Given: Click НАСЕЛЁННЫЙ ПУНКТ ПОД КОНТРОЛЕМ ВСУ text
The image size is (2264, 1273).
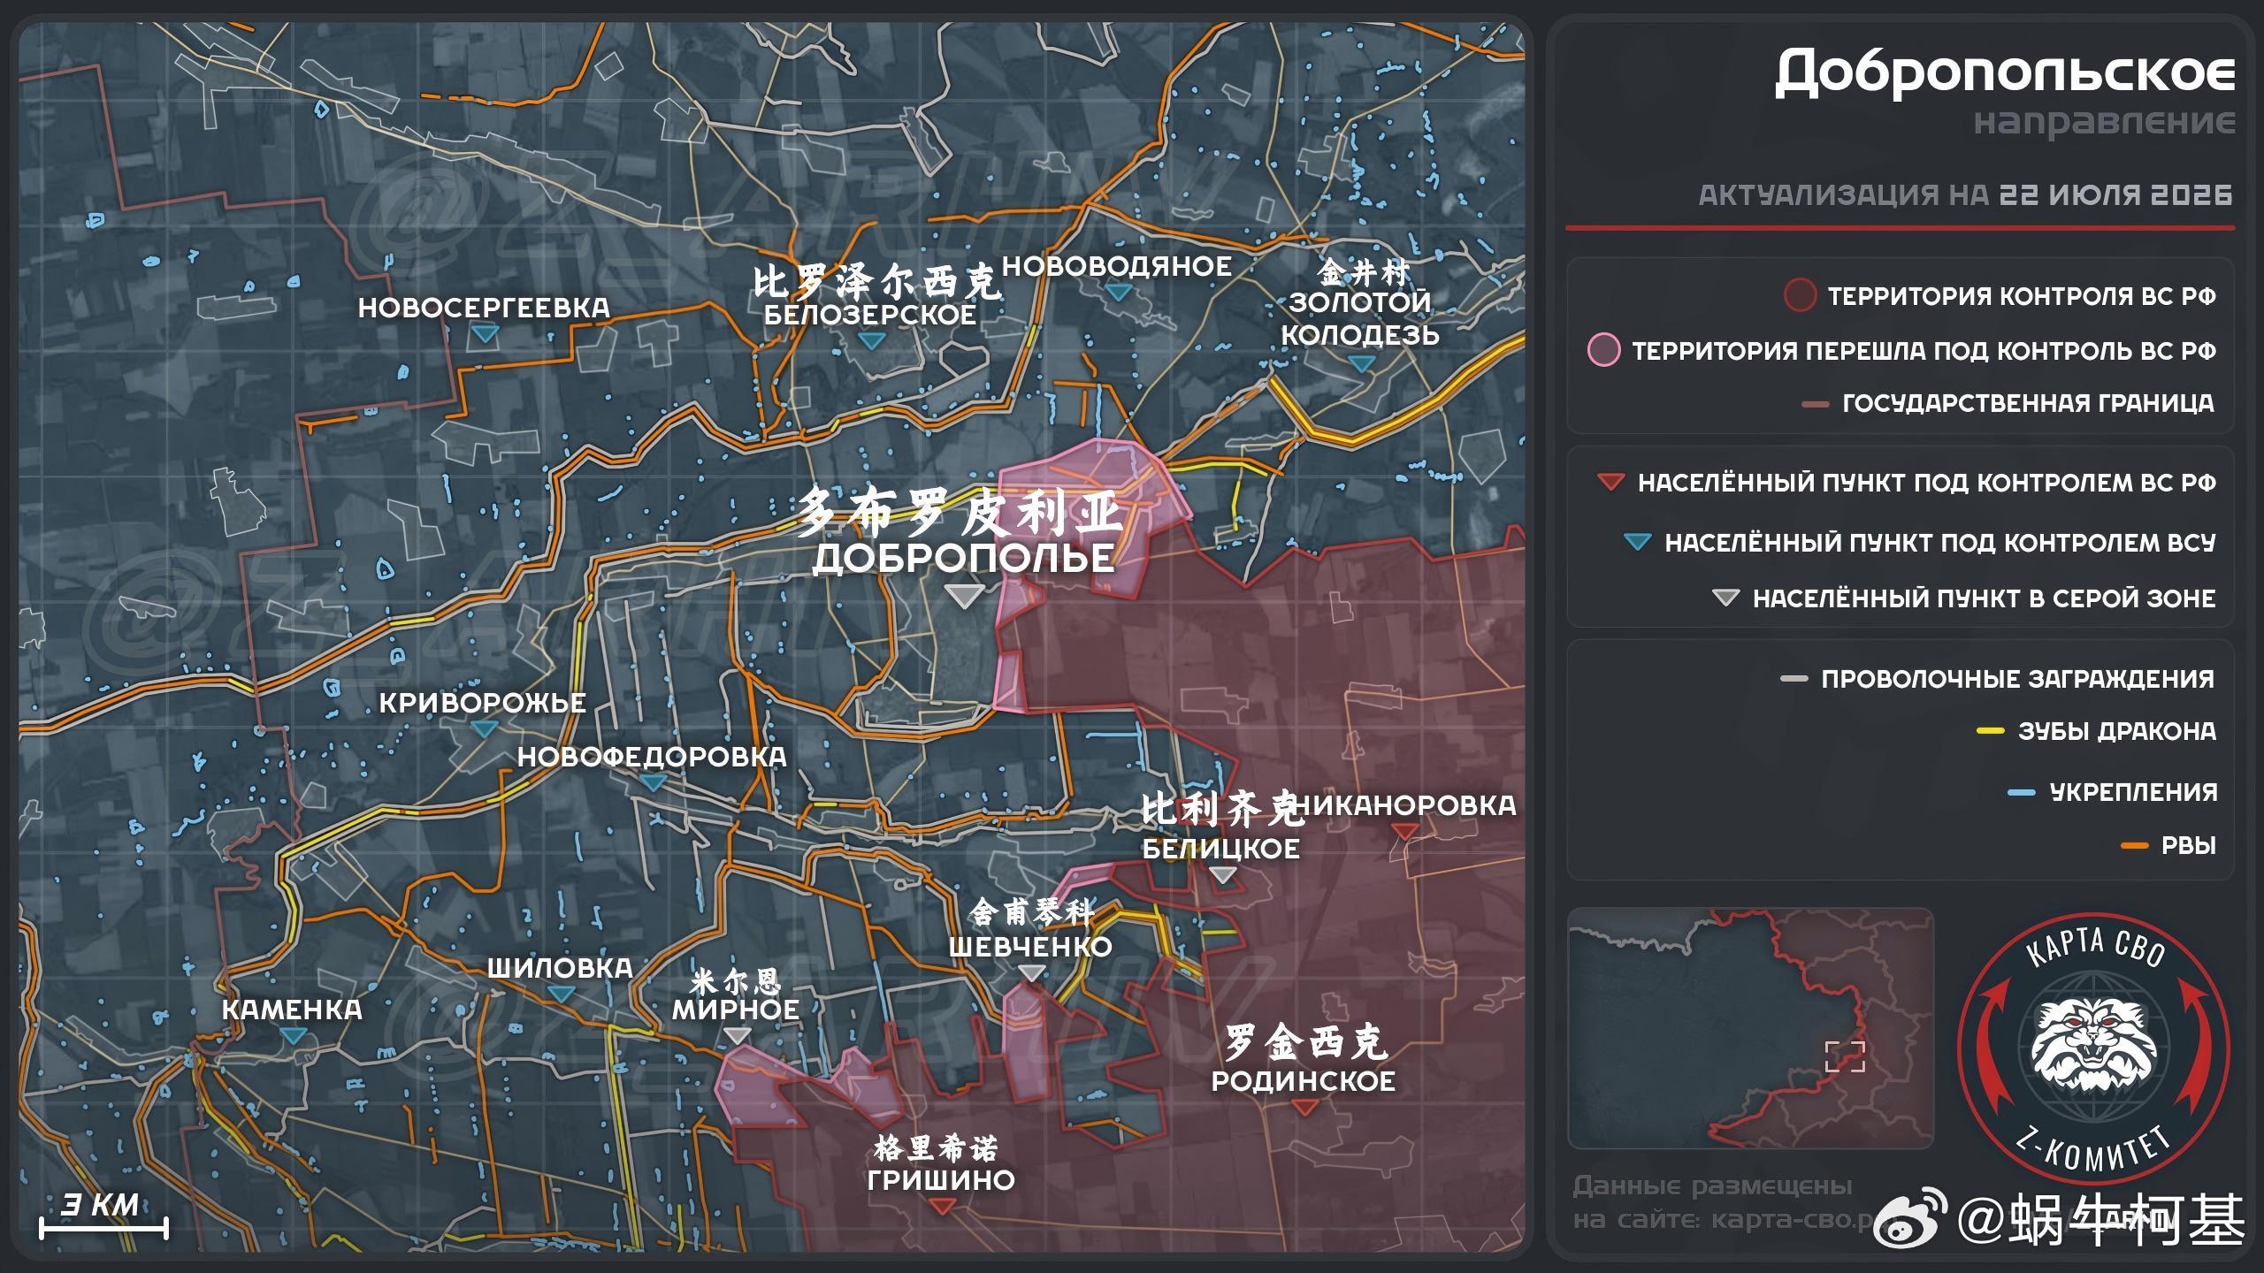Looking at the screenshot, I should tap(1940, 542).
